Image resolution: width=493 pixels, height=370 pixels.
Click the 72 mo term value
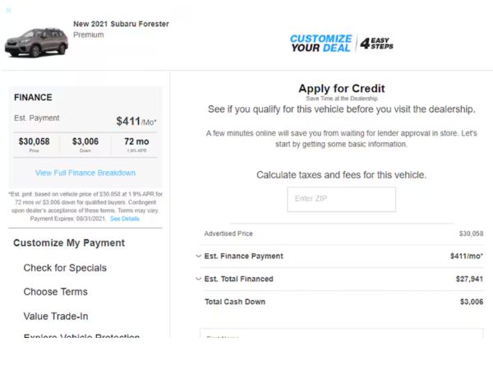(x=136, y=141)
